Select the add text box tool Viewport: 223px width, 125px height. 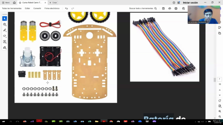click(5, 42)
